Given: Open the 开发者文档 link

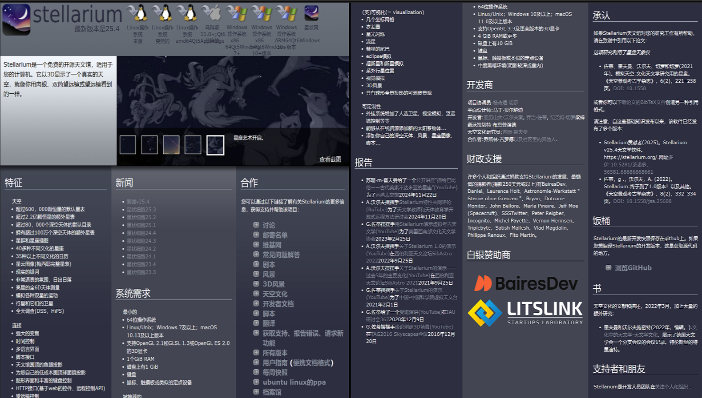Looking at the screenshot, I should (x=278, y=304).
